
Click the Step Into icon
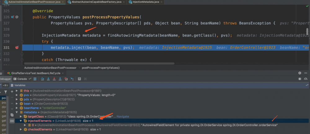point(48,79)
